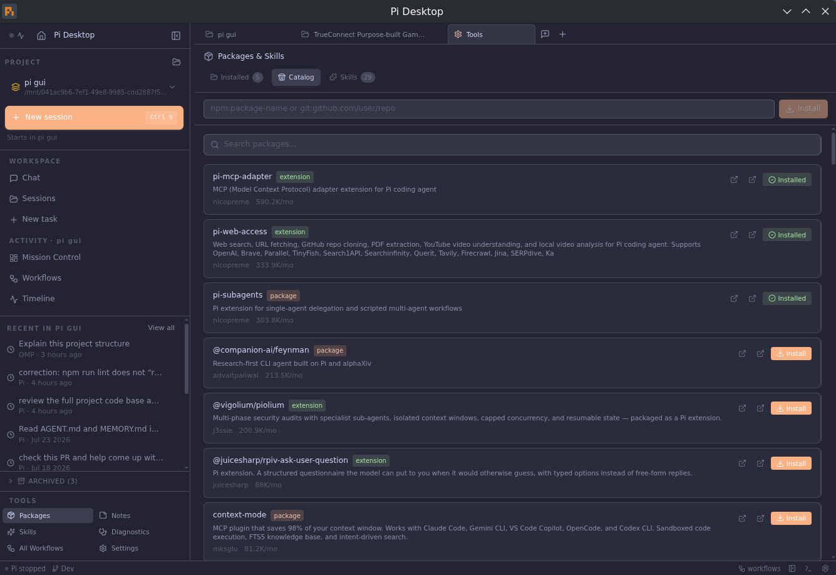The height and width of the screenshot is (575, 836).
Task: Click the home icon beside Pi Desktop
Action: 41,36
